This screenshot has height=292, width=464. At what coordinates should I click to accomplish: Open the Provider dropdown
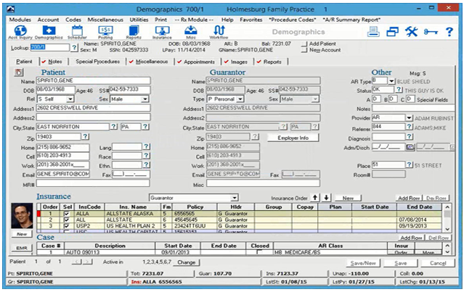tap(409, 118)
